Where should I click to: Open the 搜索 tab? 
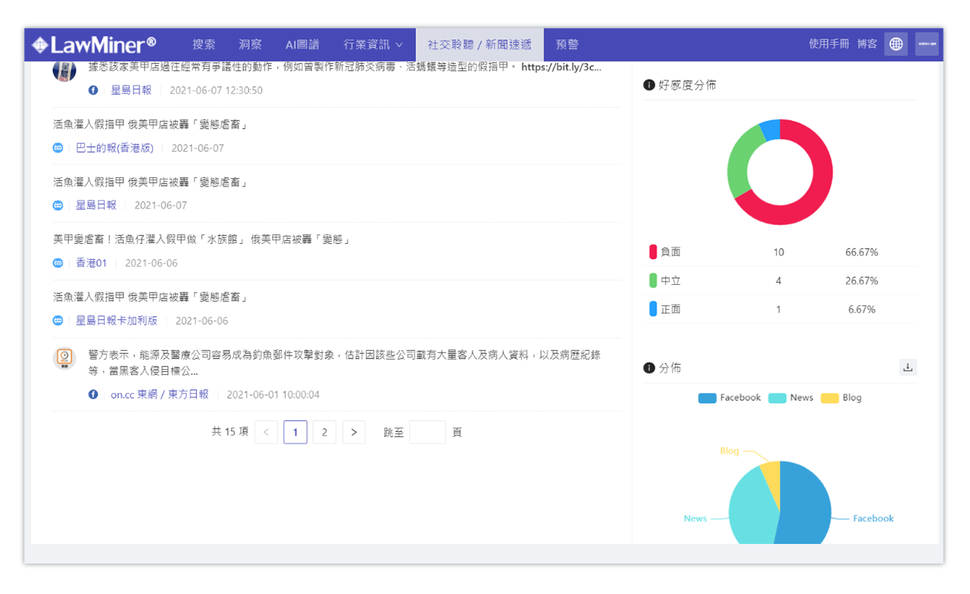click(x=204, y=44)
